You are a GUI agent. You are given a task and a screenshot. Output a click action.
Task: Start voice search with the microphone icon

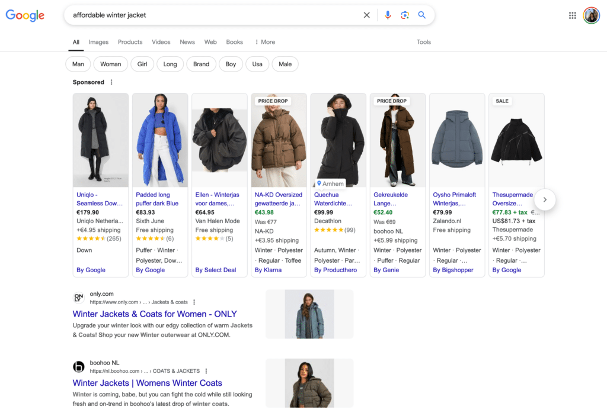388,15
